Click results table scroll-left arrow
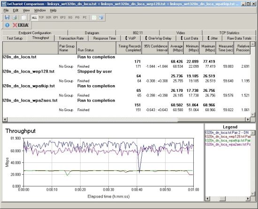The width and height of the screenshot is (258, 209). [5, 119]
